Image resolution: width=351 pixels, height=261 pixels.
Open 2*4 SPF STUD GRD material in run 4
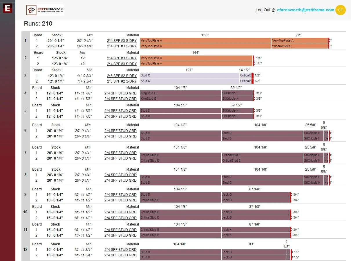(x=120, y=93)
